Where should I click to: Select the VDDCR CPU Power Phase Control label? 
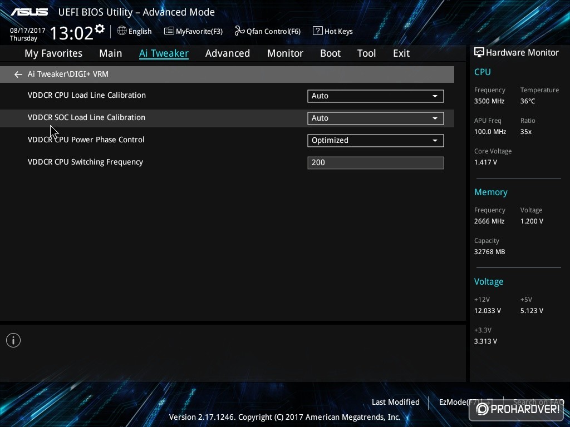tap(86, 140)
